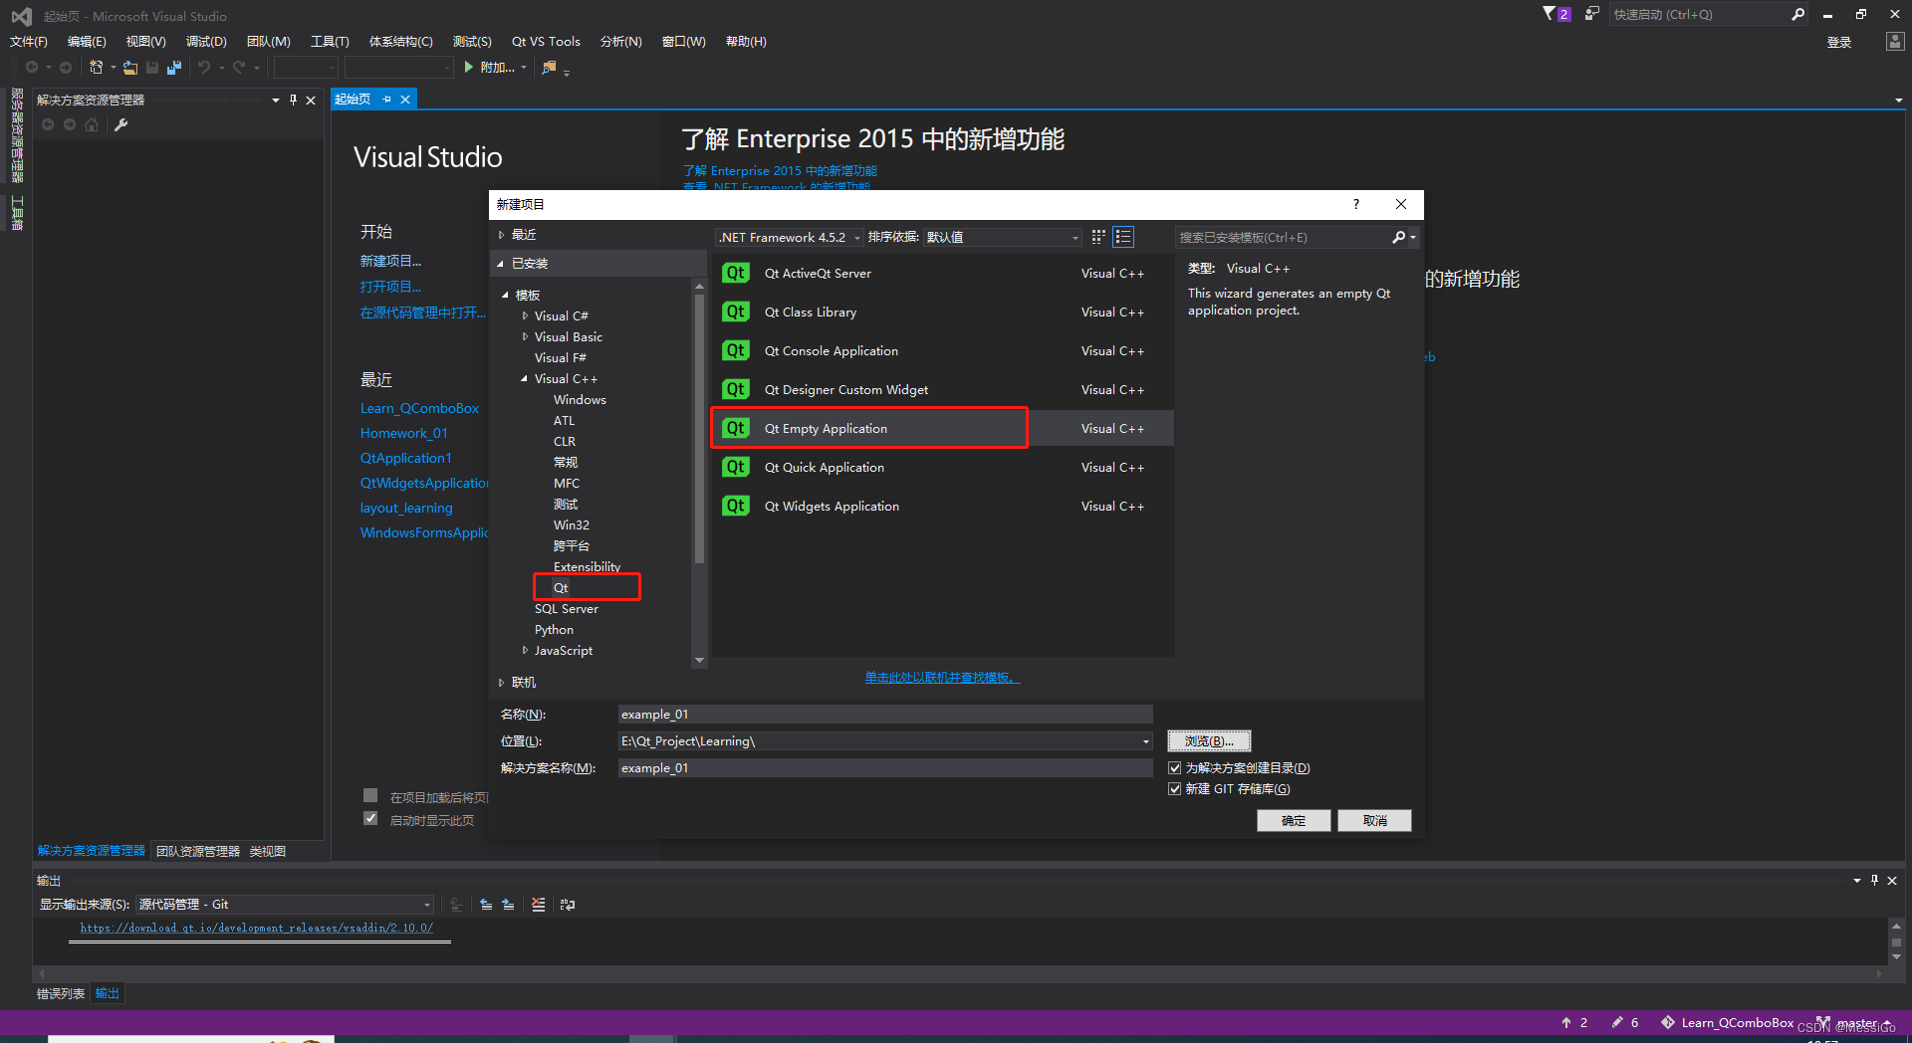
Task: Open the Team menu
Action: (x=268, y=42)
